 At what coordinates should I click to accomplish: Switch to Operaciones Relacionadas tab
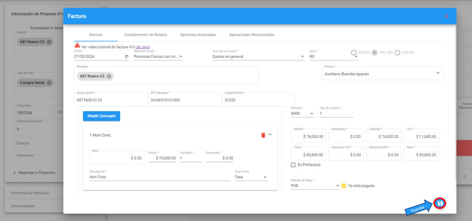(252, 35)
